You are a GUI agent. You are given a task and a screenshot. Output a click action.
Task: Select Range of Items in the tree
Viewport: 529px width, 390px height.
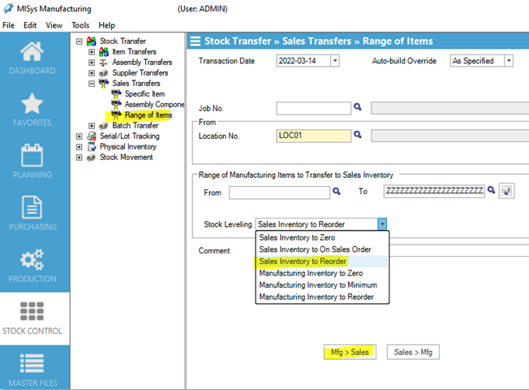[x=148, y=115]
